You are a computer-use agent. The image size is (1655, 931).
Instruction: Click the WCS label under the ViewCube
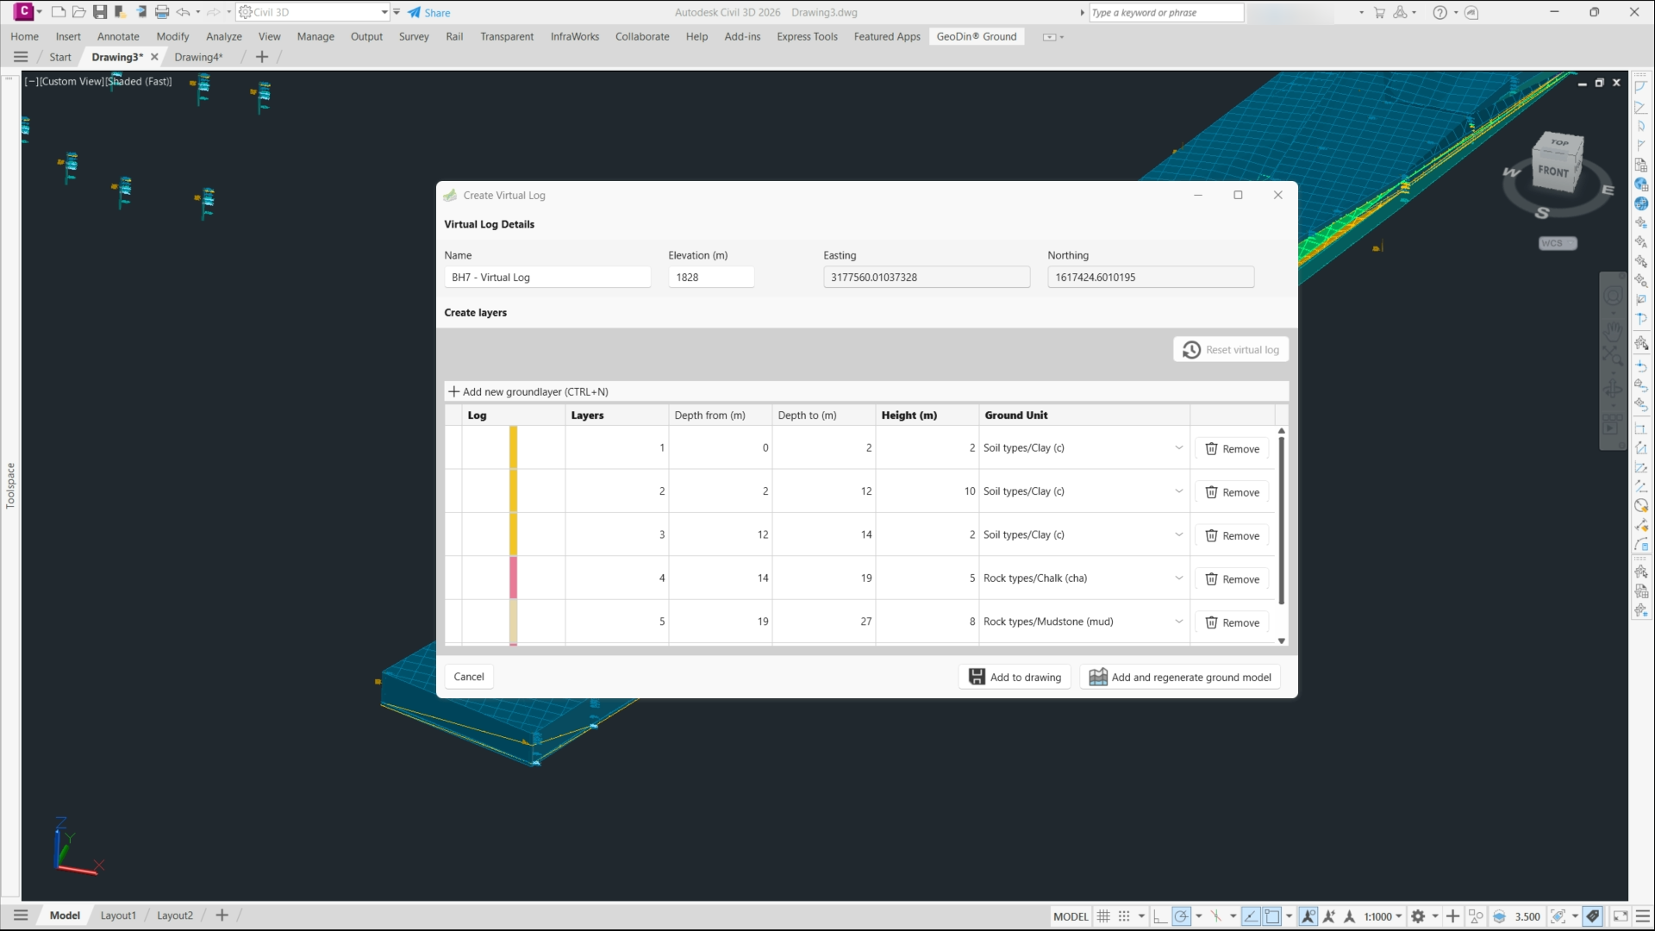pyautogui.click(x=1557, y=243)
